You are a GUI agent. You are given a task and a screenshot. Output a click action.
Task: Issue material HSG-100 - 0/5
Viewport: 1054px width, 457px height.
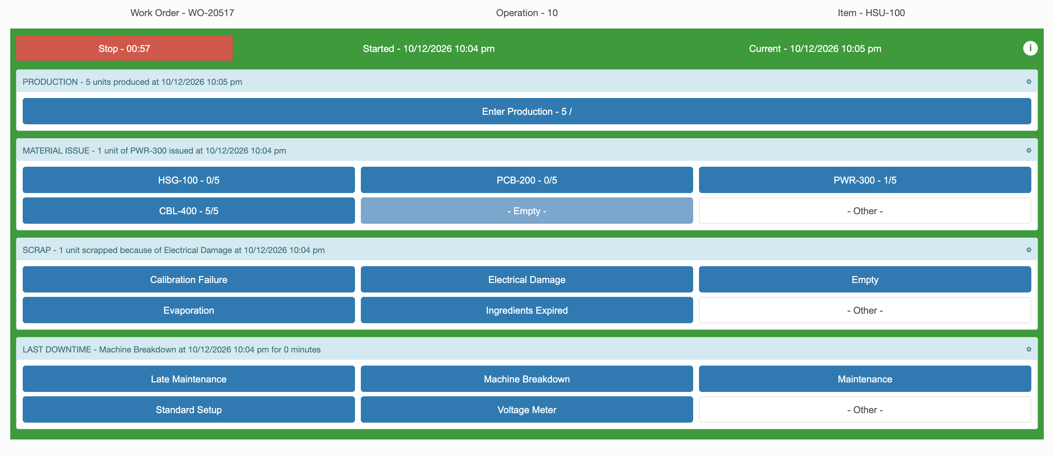pos(188,180)
